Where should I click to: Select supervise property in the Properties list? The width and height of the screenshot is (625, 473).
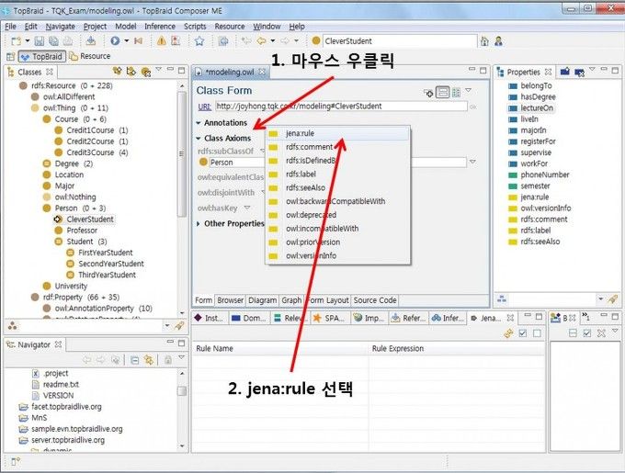(x=536, y=152)
